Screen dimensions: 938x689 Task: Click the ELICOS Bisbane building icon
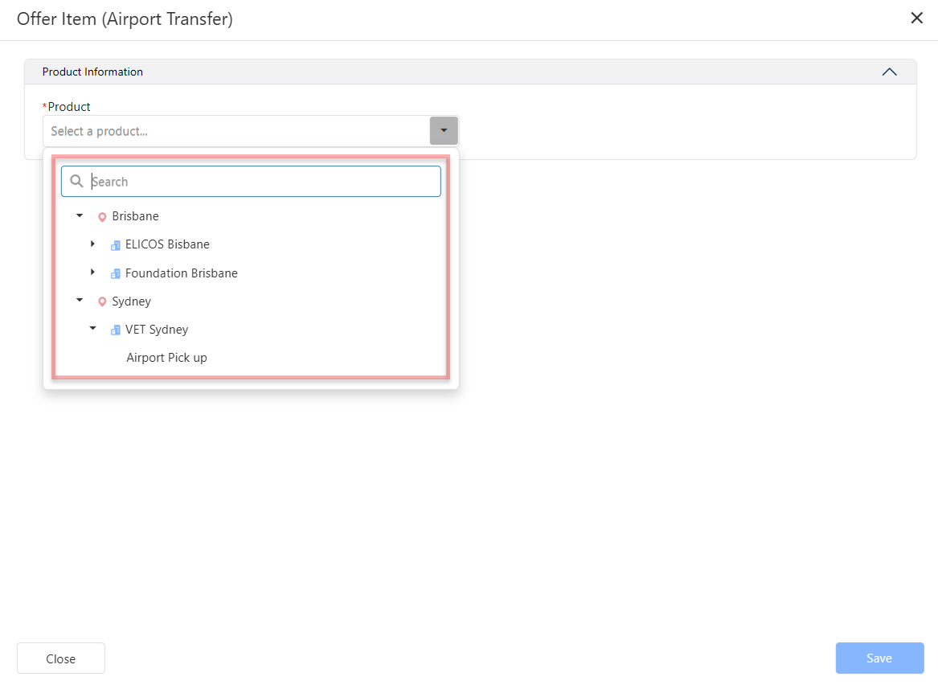[116, 245]
